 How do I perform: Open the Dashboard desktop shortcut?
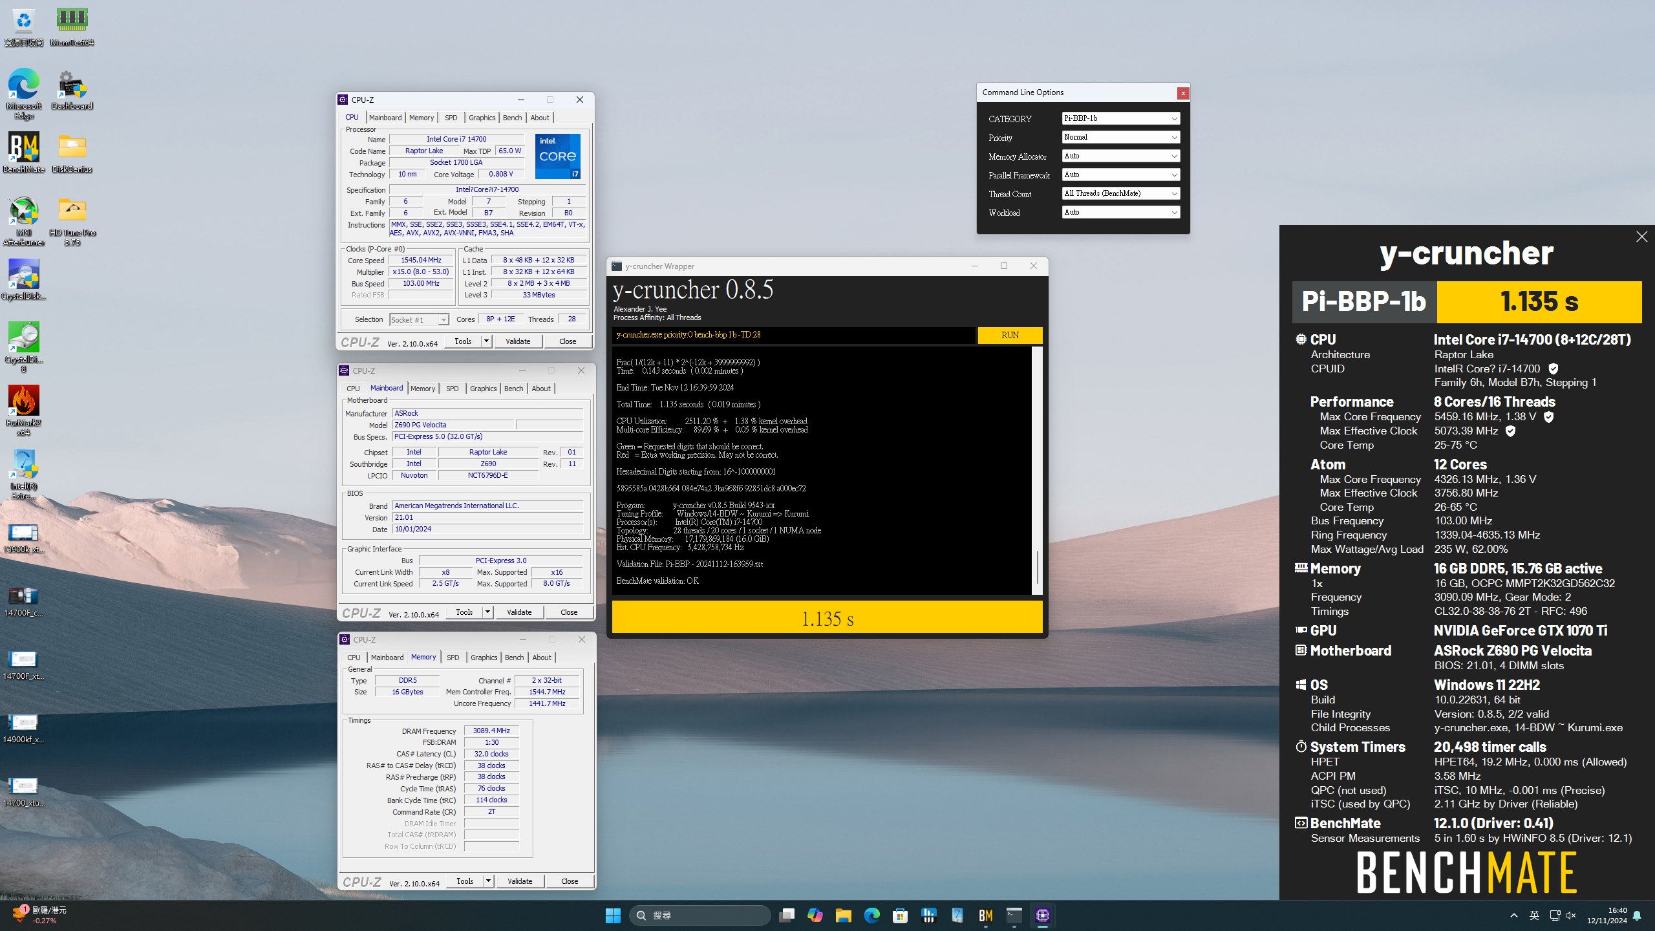tap(72, 90)
